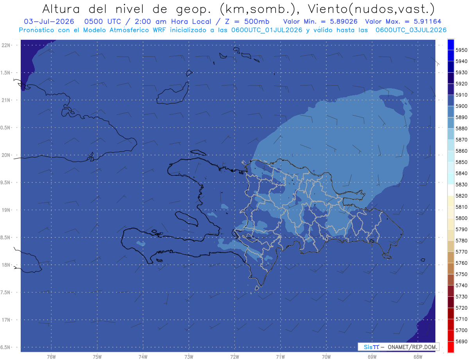Pick the bright red swatch below 5690
Viewport: 469px width, 362px height.
pos(451,347)
